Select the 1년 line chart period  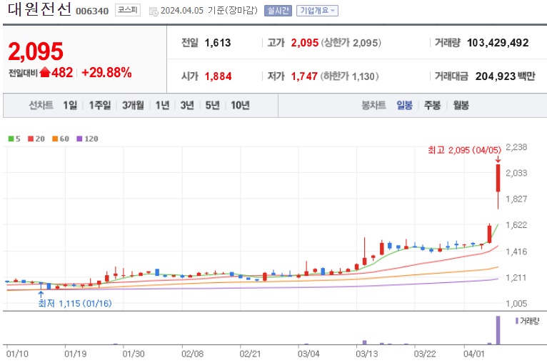[162, 105]
